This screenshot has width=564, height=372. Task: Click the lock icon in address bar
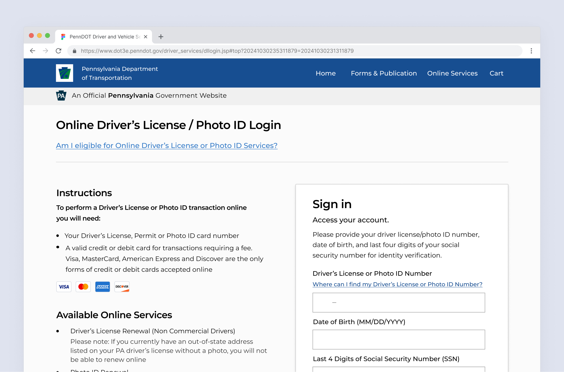[x=74, y=51]
